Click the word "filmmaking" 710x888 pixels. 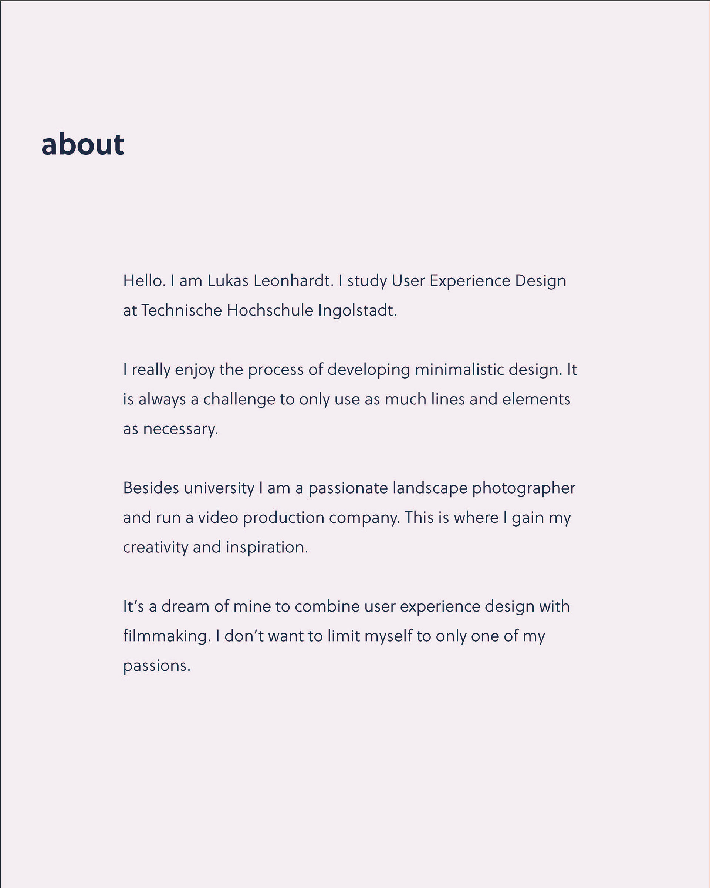(166, 636)
